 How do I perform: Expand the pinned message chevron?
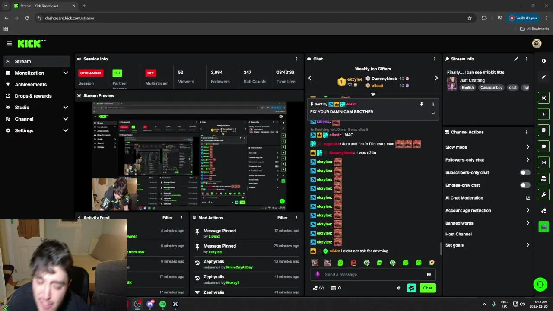click(433, 113)
